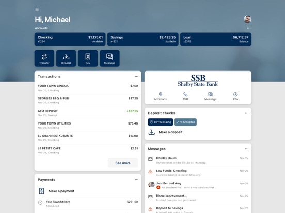Select the 9 Accepted tab
The height and width of the screenshot is (213, 285).
pos(185,122)
